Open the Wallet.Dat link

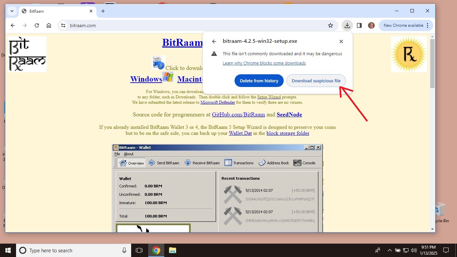coord(240,133)
